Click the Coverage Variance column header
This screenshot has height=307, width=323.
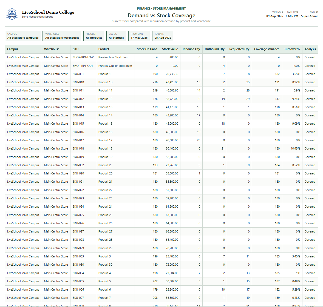point(267,49)
